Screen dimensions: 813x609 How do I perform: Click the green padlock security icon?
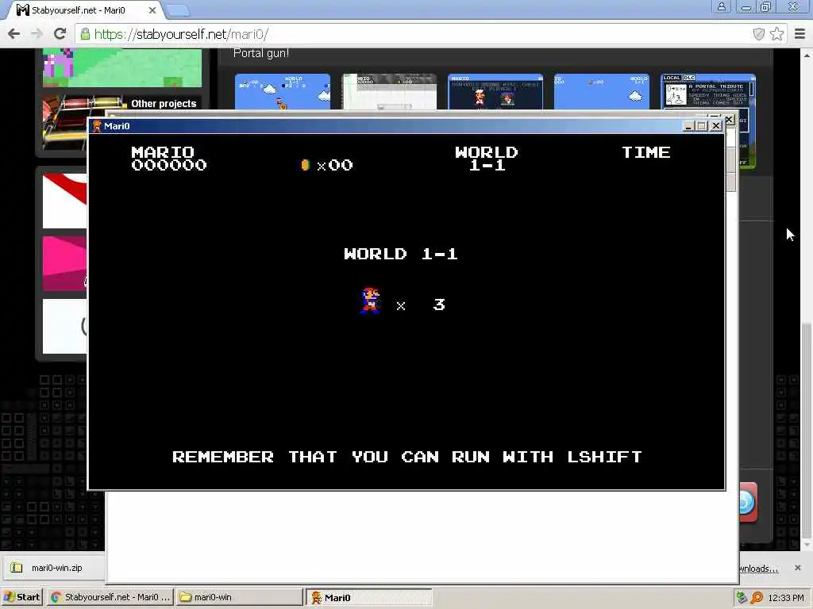pyautogui.click(x=85, y=34)
